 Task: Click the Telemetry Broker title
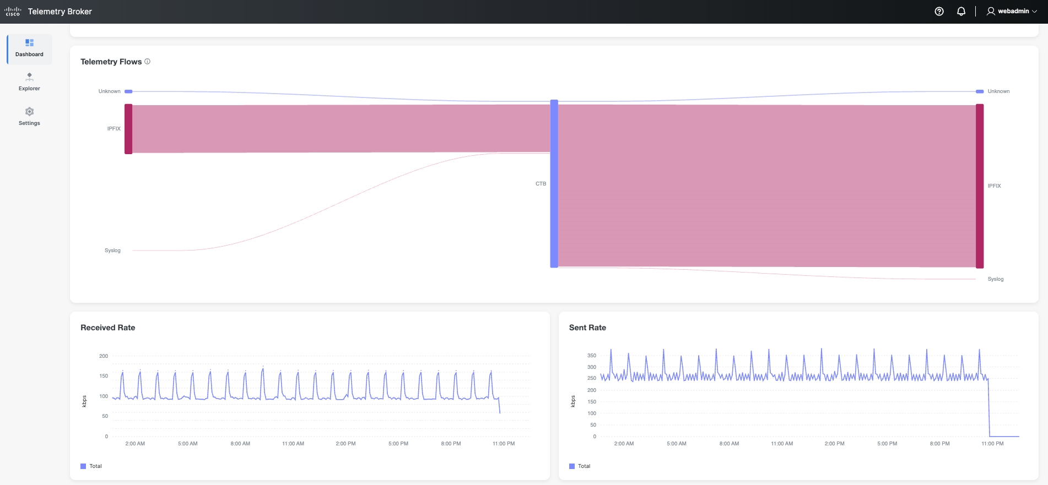[60, 12]
